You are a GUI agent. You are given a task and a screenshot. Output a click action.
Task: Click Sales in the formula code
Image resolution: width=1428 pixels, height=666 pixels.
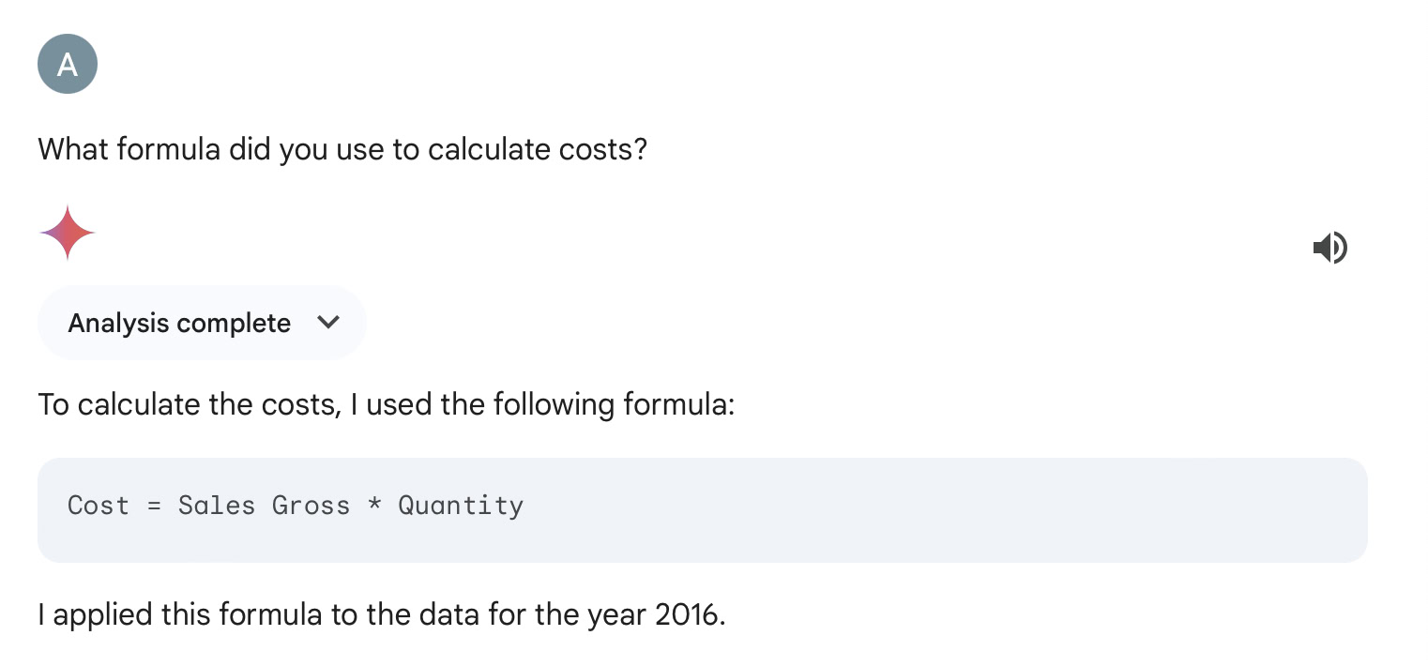216,506
